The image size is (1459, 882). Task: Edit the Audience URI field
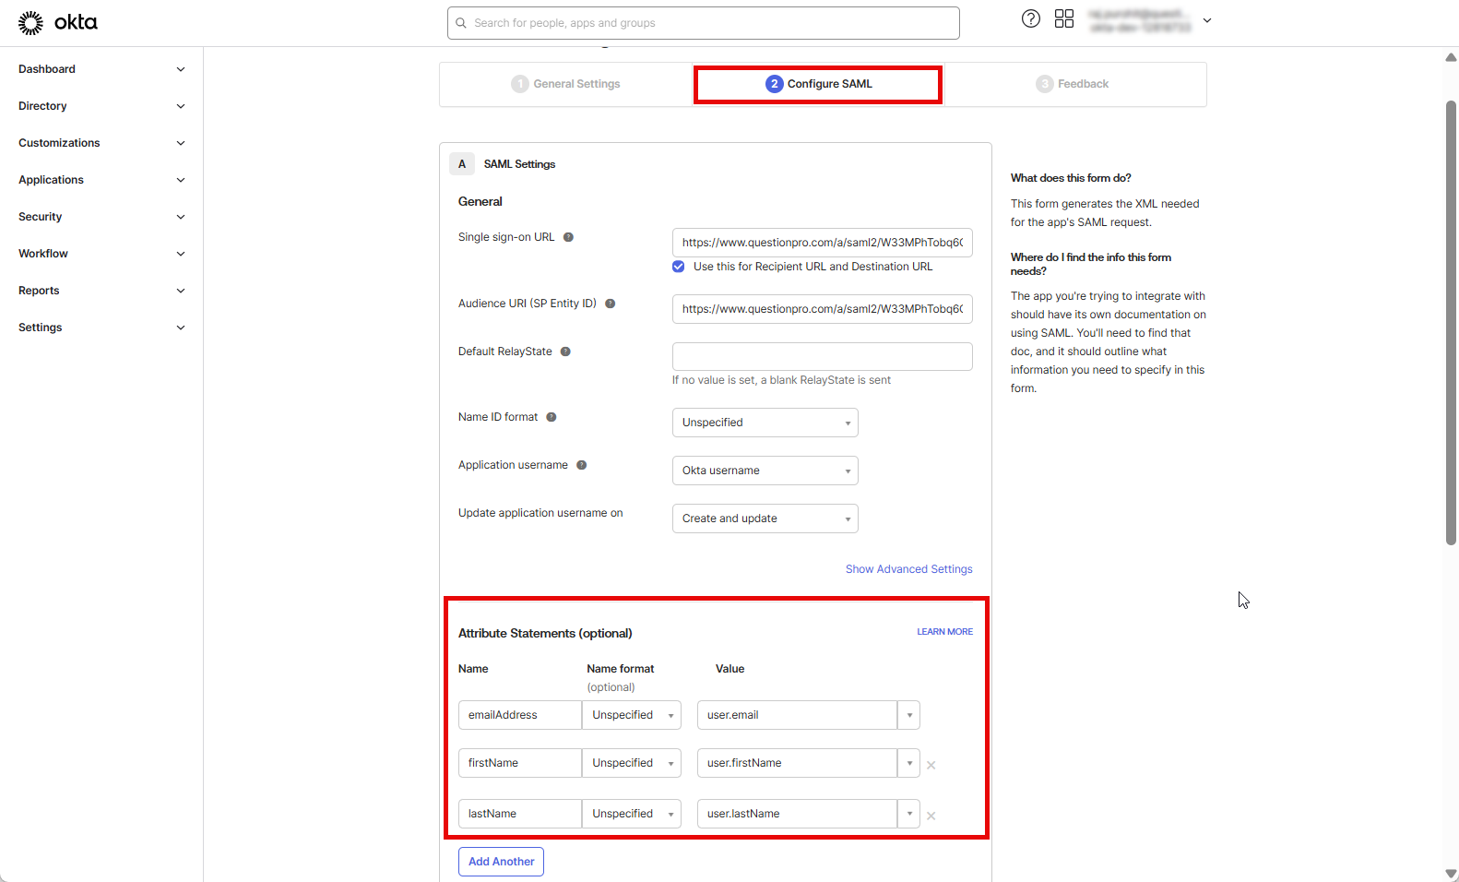pos(822,309)
